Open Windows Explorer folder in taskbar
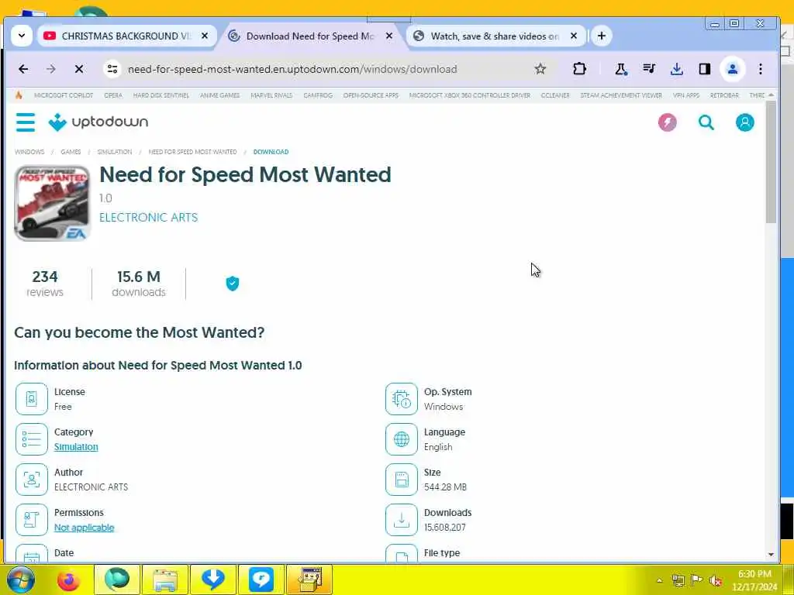Screen dimensions: 794x595 [x=165, y=580]
